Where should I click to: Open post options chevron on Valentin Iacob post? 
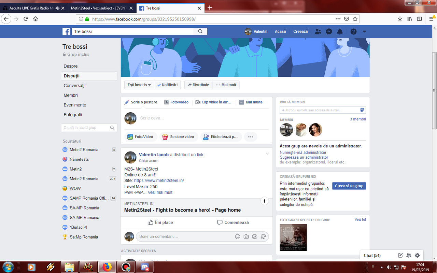[x=267, y=154]
